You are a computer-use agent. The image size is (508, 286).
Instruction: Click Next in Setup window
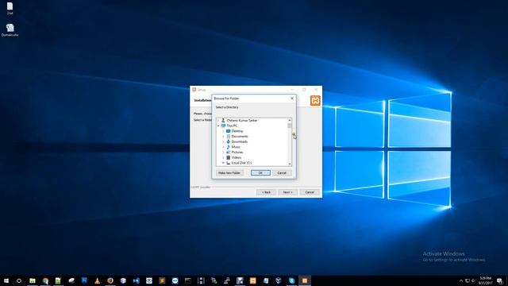[x=287, y=192]
